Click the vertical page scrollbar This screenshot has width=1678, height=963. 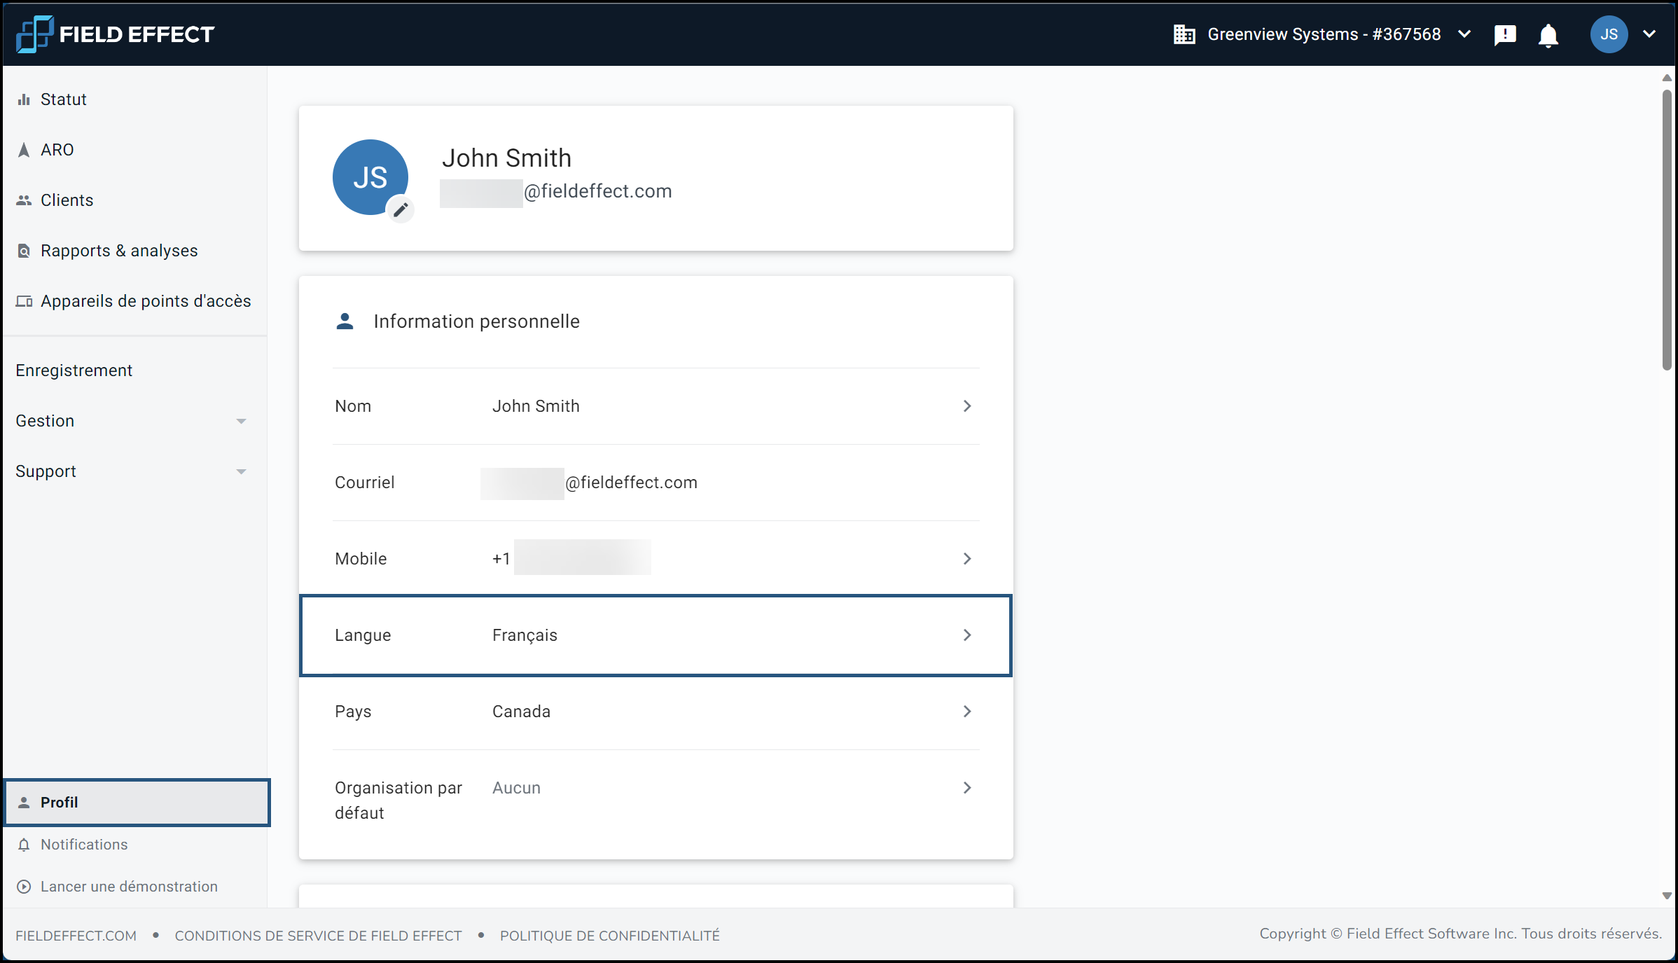click(1667, 231)
